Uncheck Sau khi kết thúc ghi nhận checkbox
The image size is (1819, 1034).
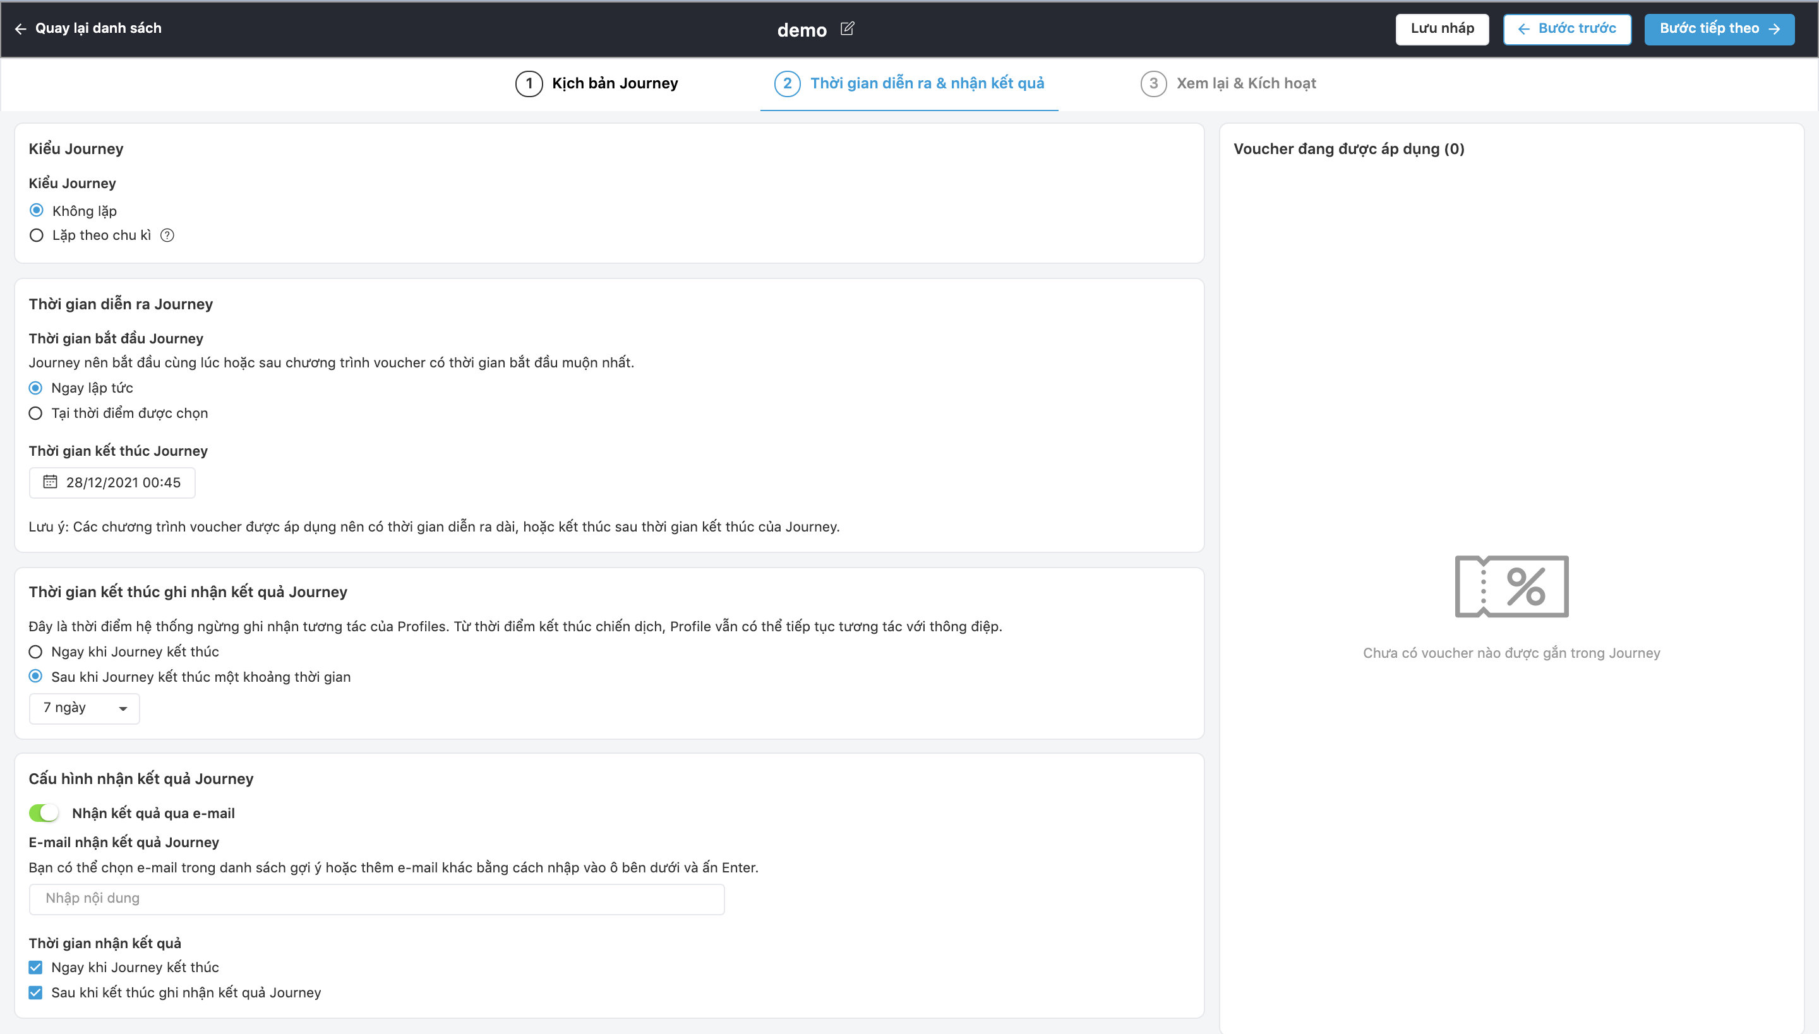tap(35, 993)
